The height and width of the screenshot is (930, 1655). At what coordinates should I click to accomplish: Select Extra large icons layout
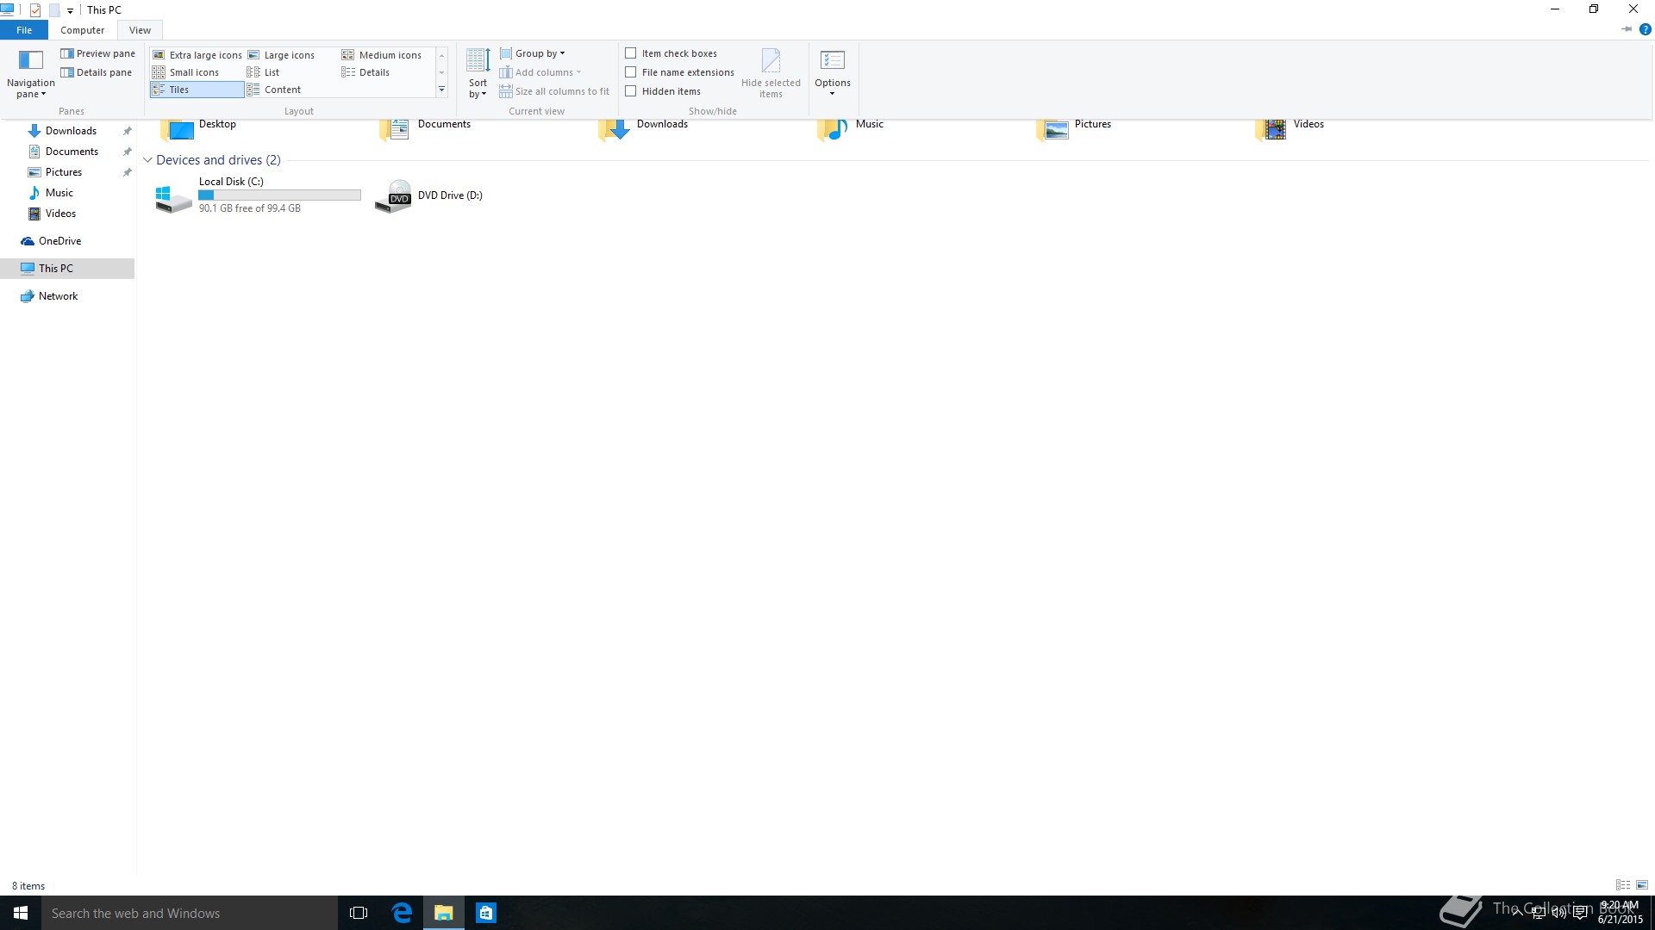(197, 55)
